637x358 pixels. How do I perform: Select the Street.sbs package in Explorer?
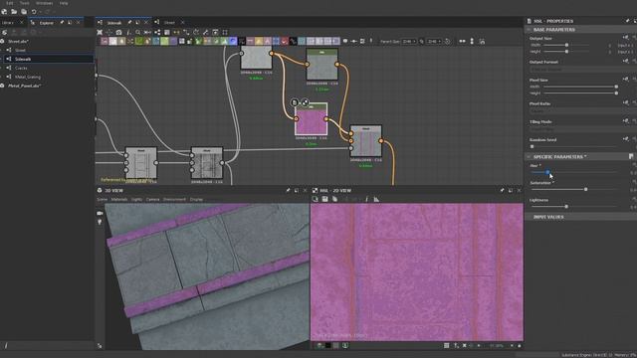pyautogui.click(x=18, y=42)
